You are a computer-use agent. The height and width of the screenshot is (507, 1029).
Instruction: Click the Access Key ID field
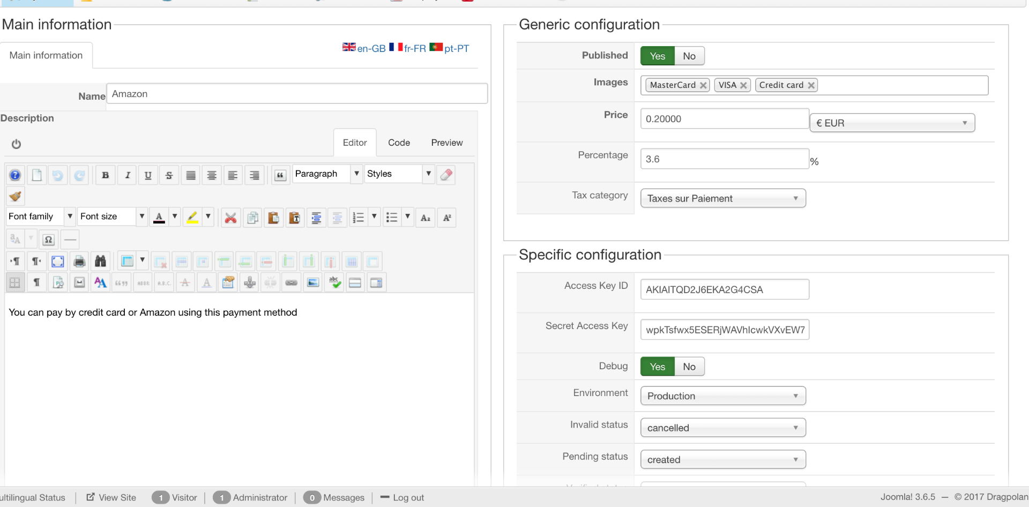pyautogui.click(x=724, y=289)
